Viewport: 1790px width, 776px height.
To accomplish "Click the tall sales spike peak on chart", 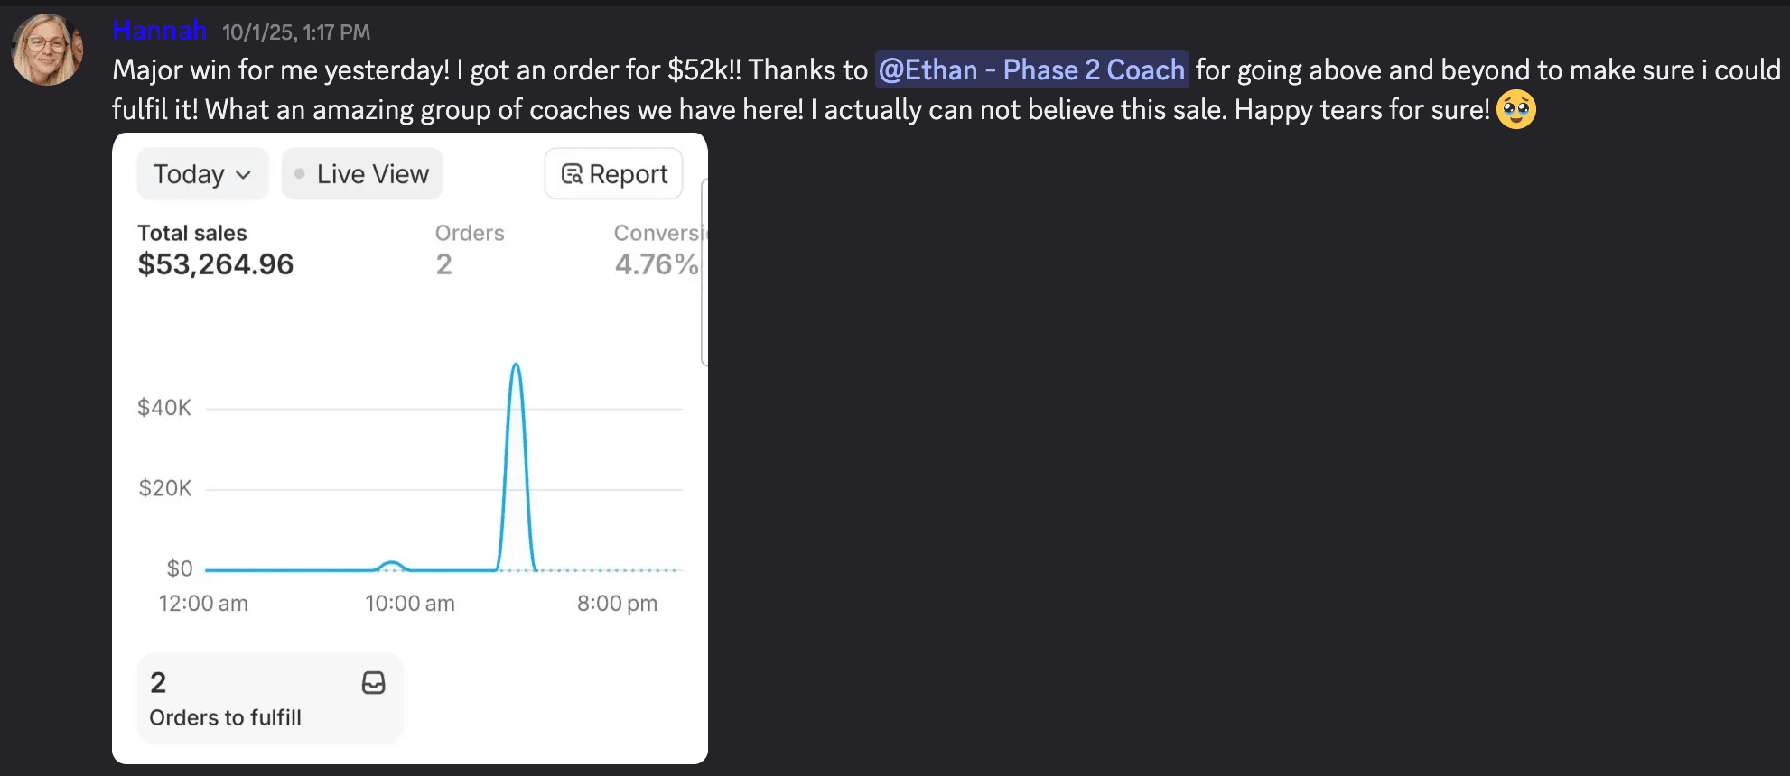I will pos(516,365).
